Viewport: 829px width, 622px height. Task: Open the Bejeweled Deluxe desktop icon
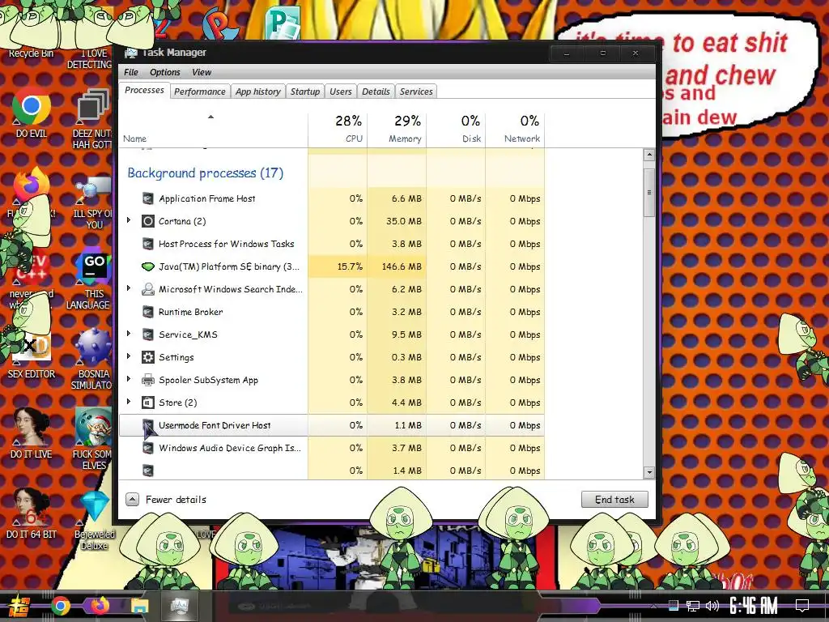[94, 505]
